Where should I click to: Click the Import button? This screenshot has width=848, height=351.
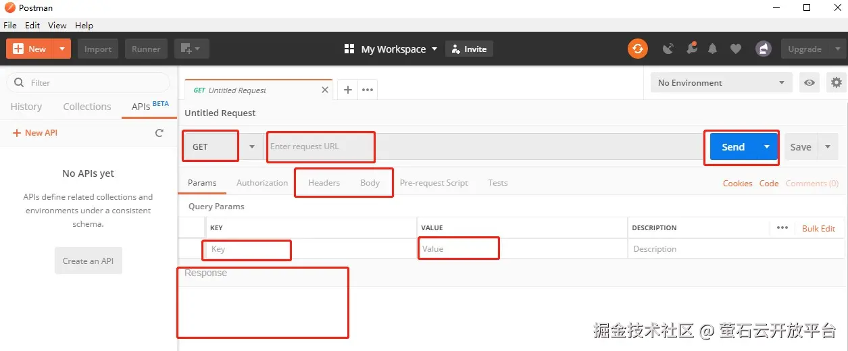(98, 49)
